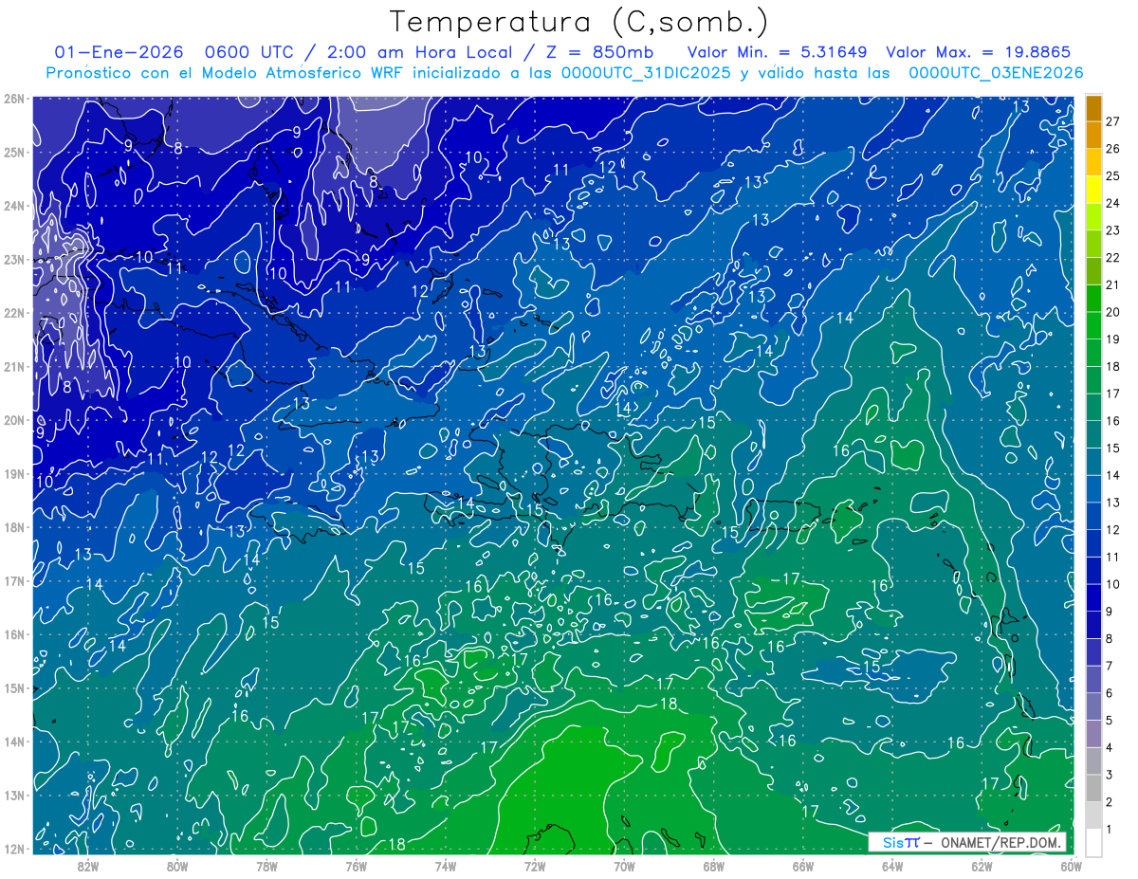Click longitude axis label "76W"

coord(356,866)
